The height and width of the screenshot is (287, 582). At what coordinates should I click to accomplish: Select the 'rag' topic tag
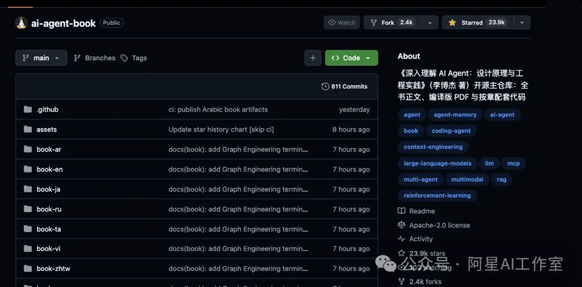point(502,180)
